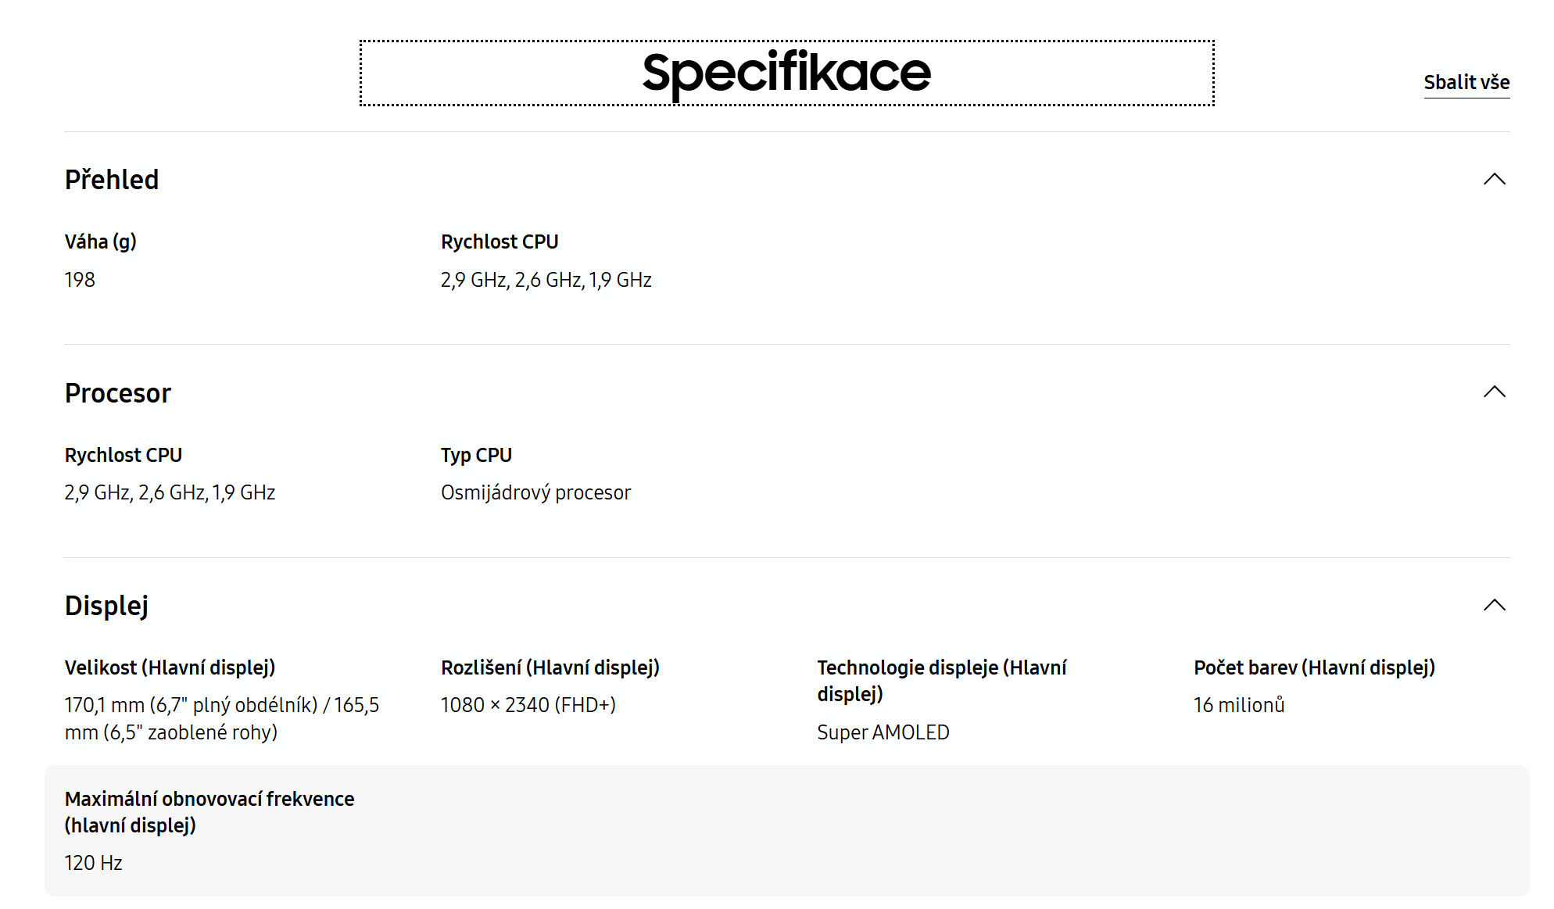Collapse the Přehled section chevron
Screen dimensions: 1554x909
(1494, 179)
